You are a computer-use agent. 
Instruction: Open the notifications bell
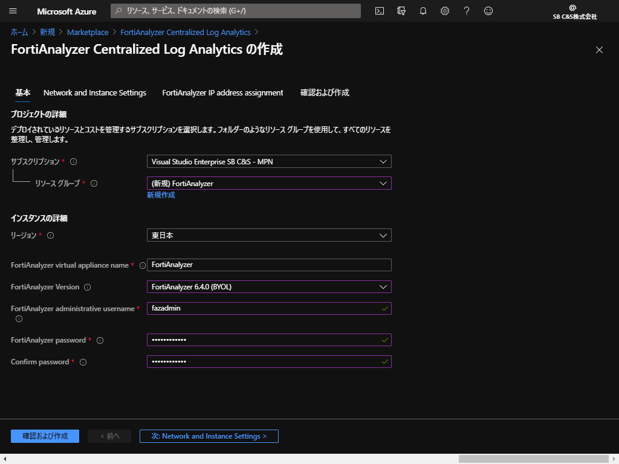(423, 11)
